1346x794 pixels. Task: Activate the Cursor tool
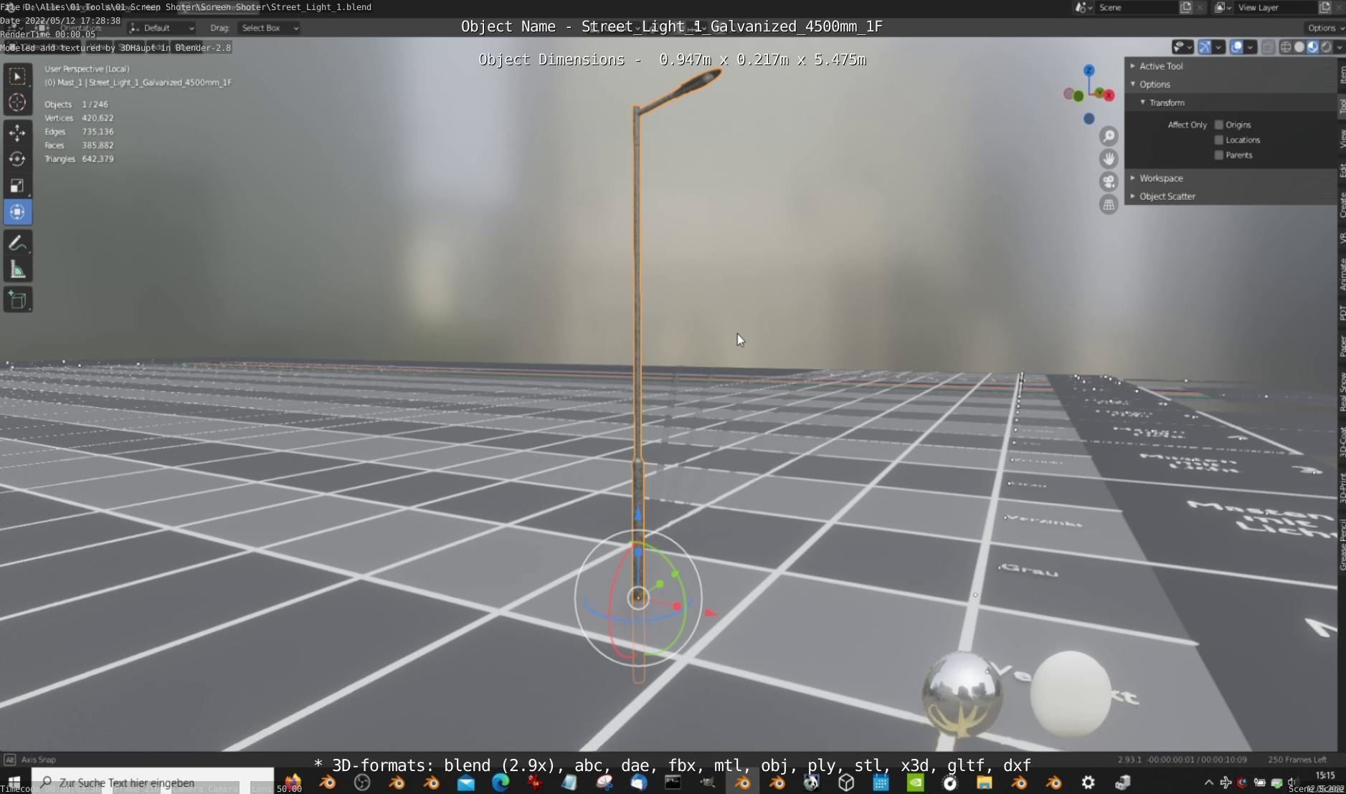click(x=18, y=102)
